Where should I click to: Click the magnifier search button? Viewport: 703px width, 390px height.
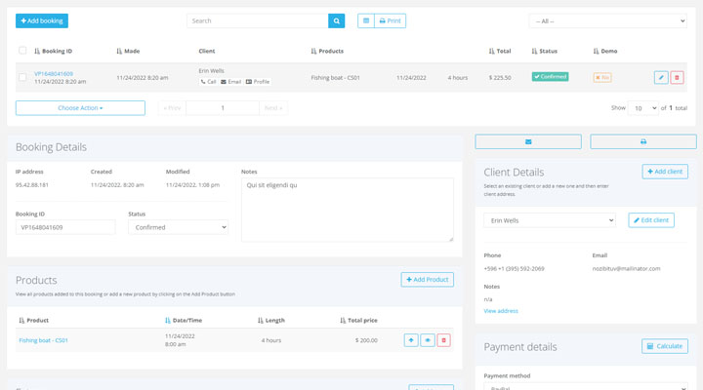pos(336,20)
